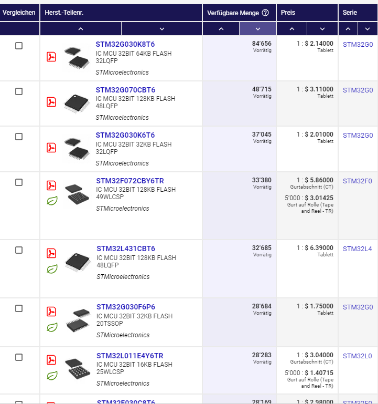Screen dimensions: 378x404
Task: Open part link STM32G030K8T6
Action: 125,44
